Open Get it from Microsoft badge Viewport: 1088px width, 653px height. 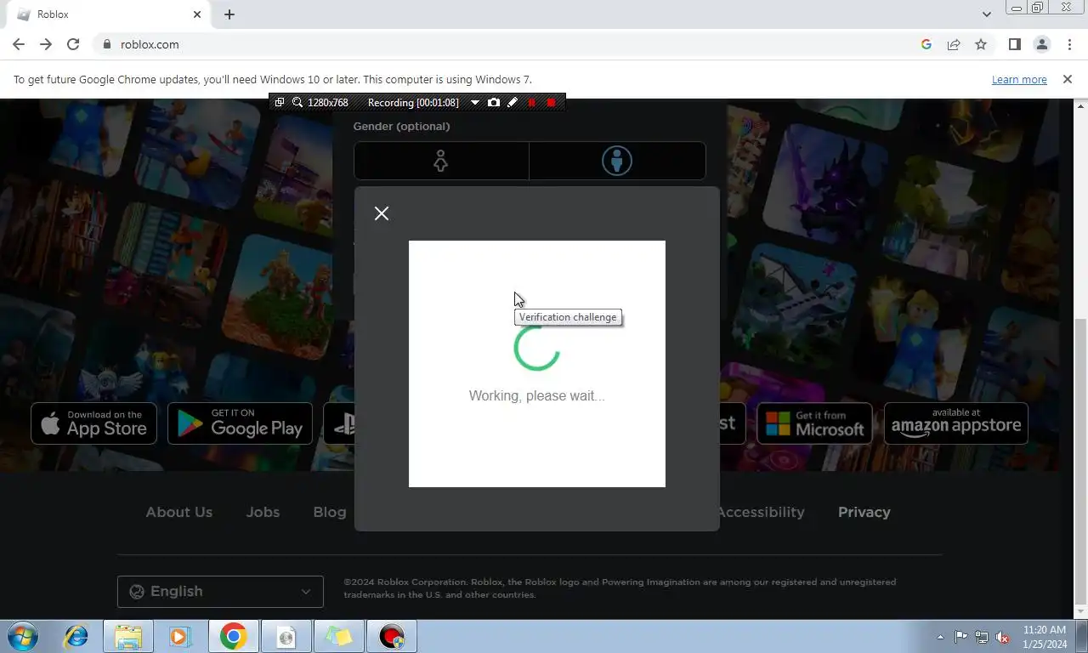(814, 423)
